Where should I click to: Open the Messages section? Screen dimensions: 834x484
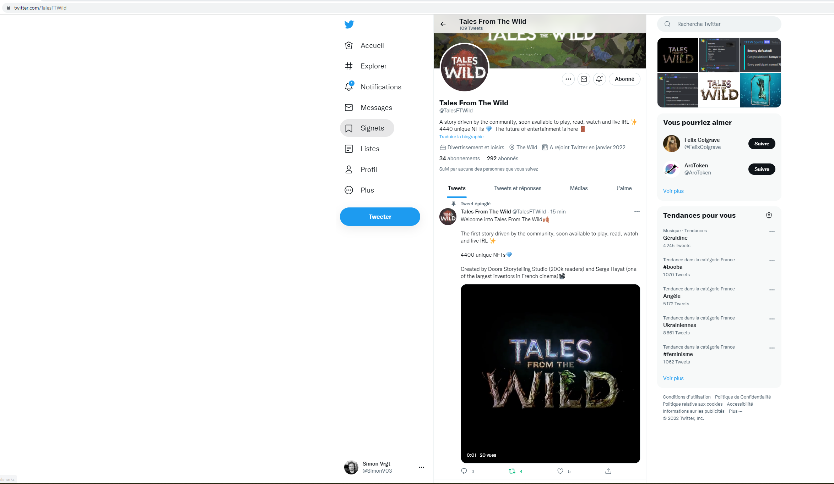(x=368, y=107)
